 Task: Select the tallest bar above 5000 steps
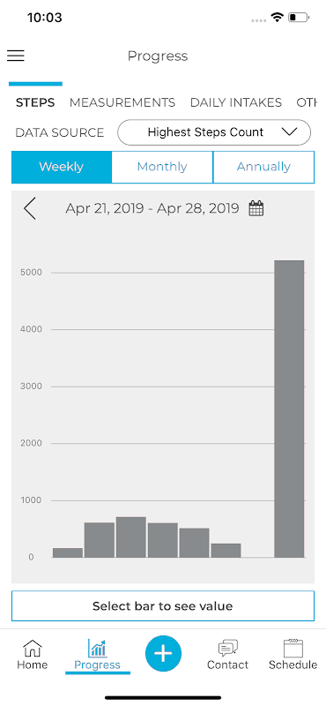coord(290,409)
